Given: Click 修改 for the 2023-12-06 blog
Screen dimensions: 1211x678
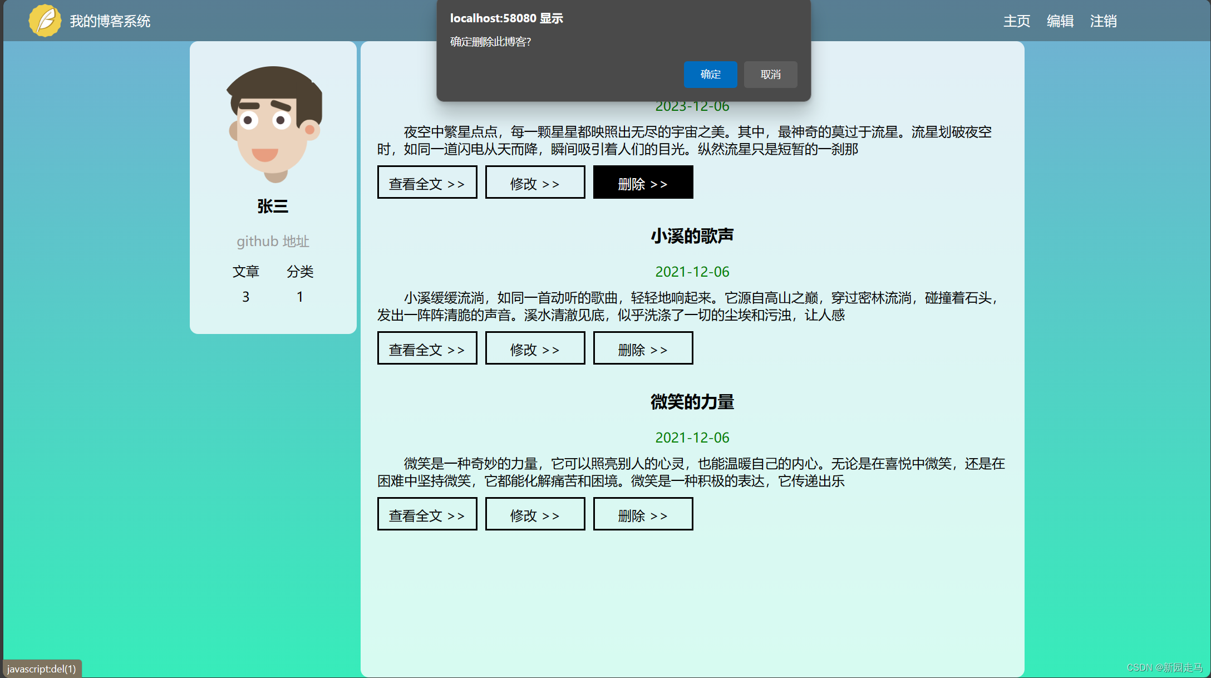Looking at the screenshot, I should (x=535, y=182).
